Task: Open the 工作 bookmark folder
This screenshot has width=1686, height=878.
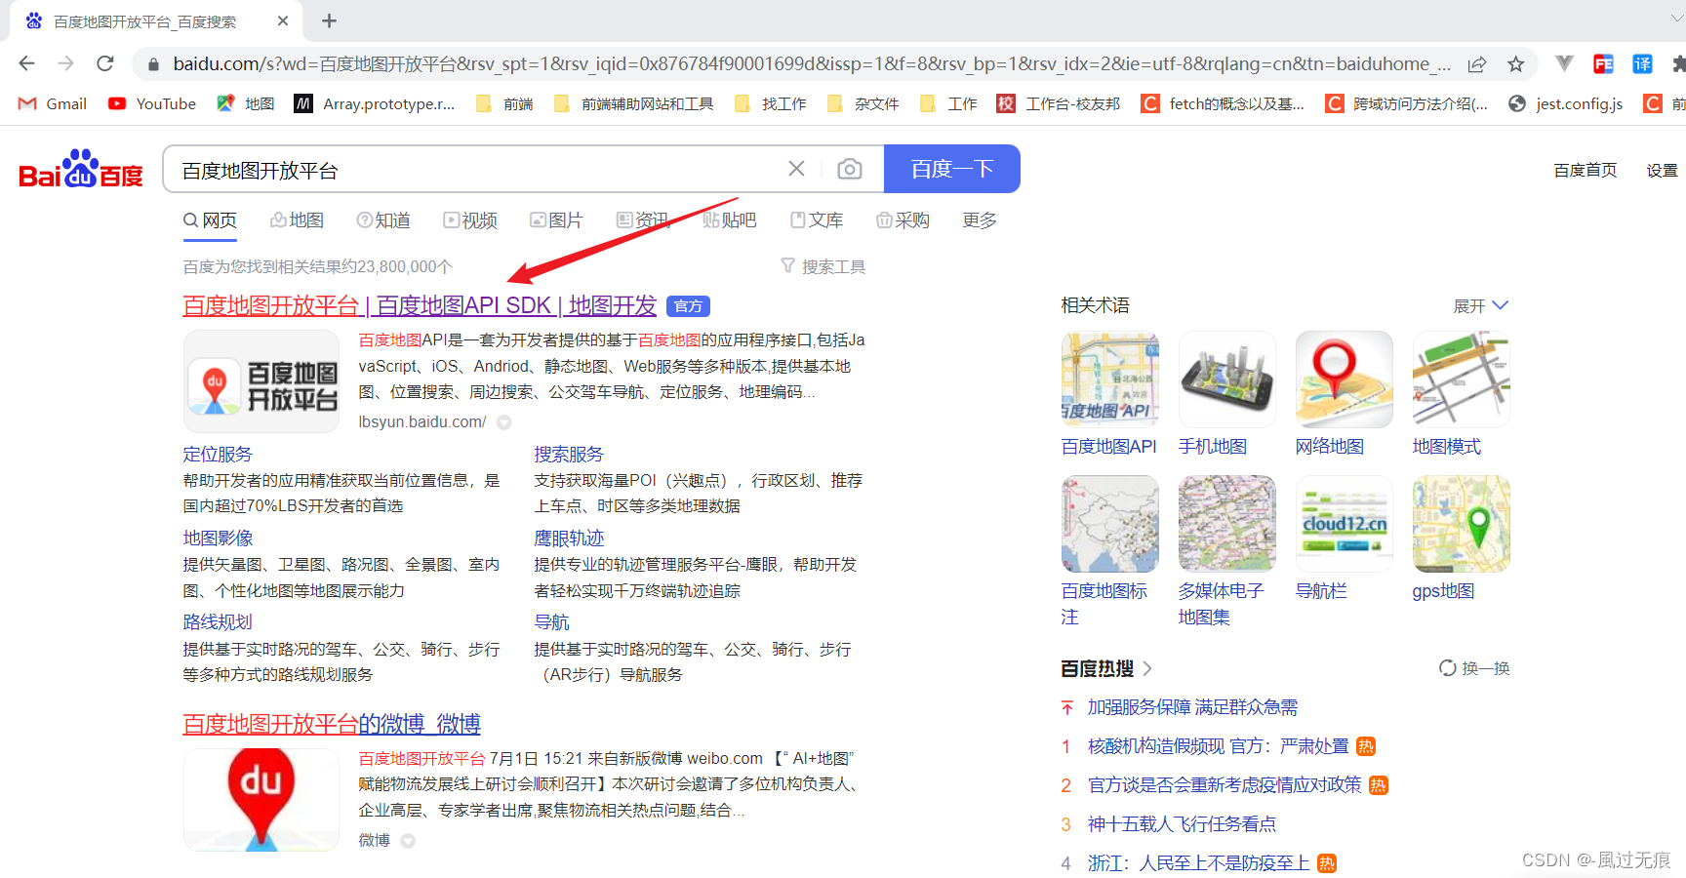Action: tap(948, 103)
